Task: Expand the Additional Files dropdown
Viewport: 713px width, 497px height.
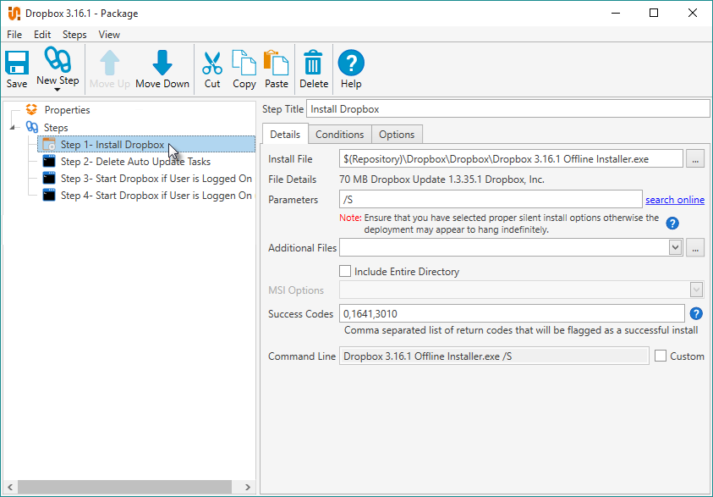Action: [675, 248]
